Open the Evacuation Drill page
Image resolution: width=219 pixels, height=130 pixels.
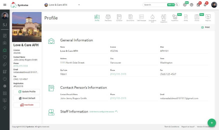click(x=152, y=18)
